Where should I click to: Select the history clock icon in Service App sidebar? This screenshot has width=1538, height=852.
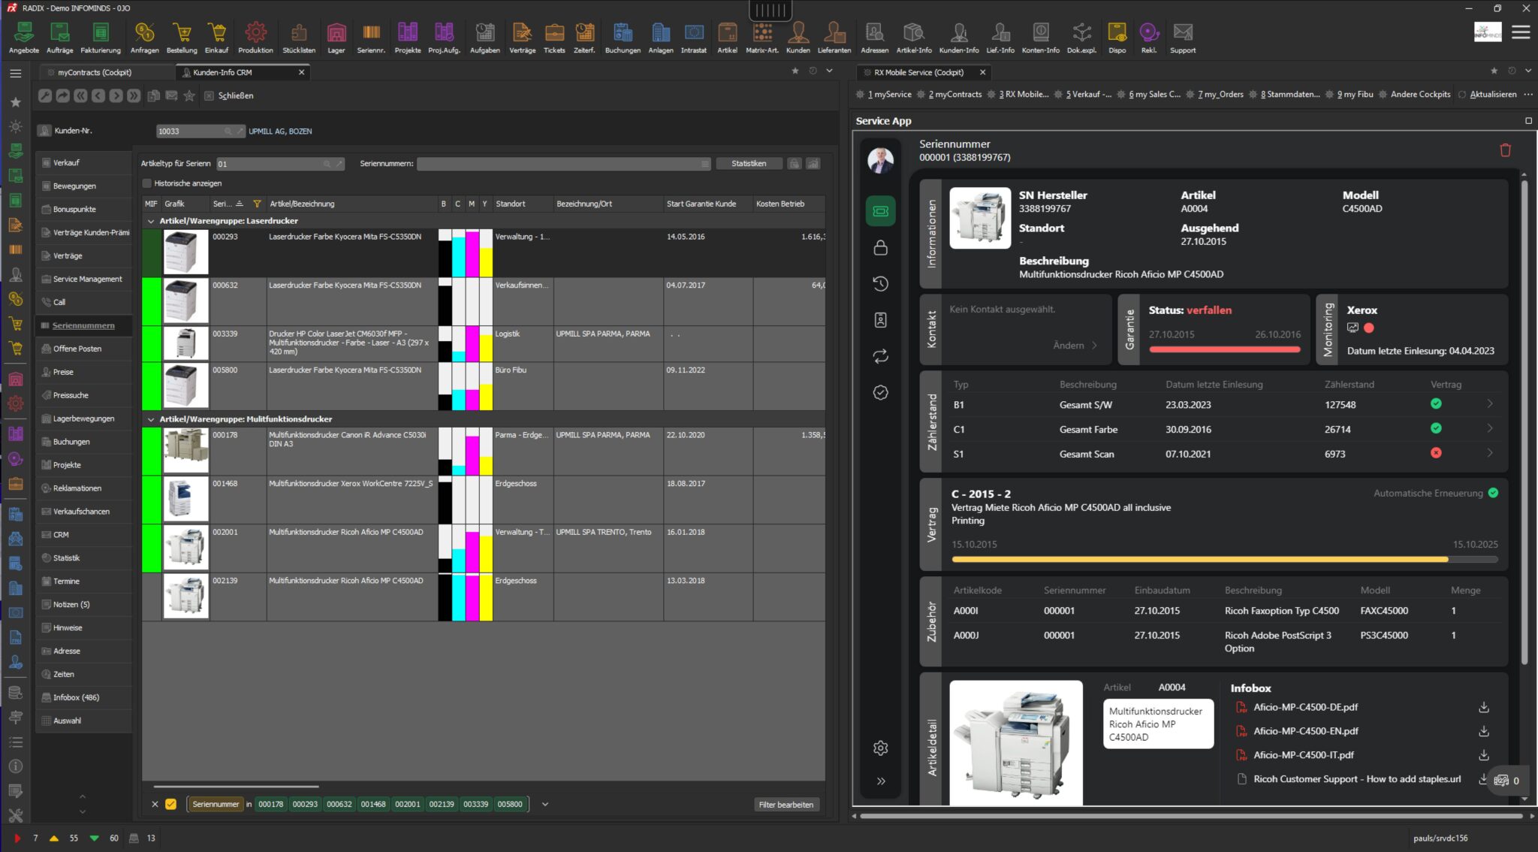click(x=880, y=284)
